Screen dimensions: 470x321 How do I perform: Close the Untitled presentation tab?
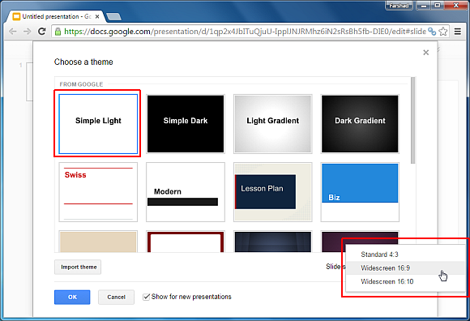(x=97, y=17)
